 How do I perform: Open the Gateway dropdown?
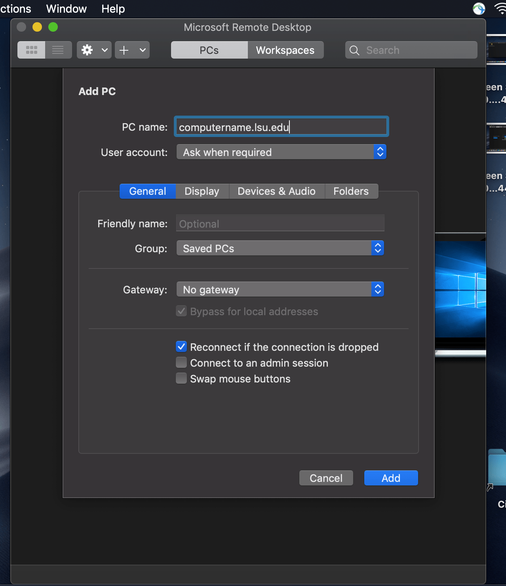(x=280, y=289)
